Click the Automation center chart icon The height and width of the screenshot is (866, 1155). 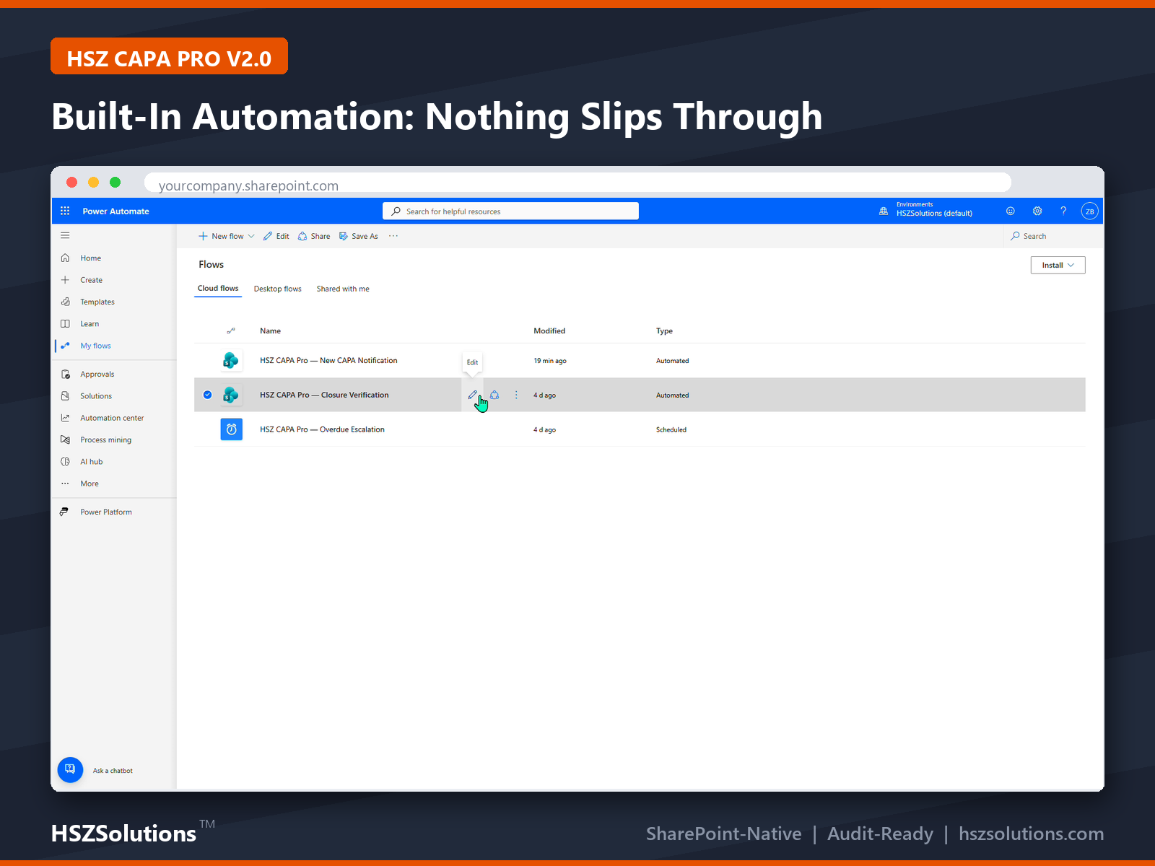coord(65,418)
